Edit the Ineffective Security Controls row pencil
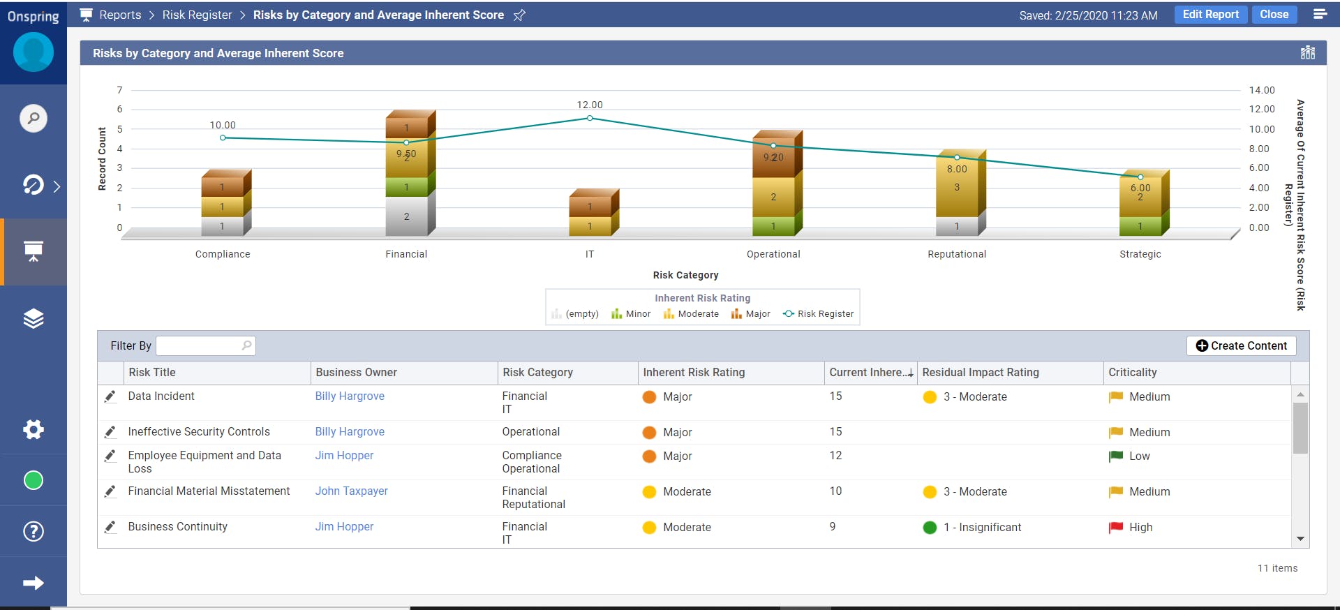This screenshot has height=610, width=1340. pyautogui.click(x=110, y=432)
